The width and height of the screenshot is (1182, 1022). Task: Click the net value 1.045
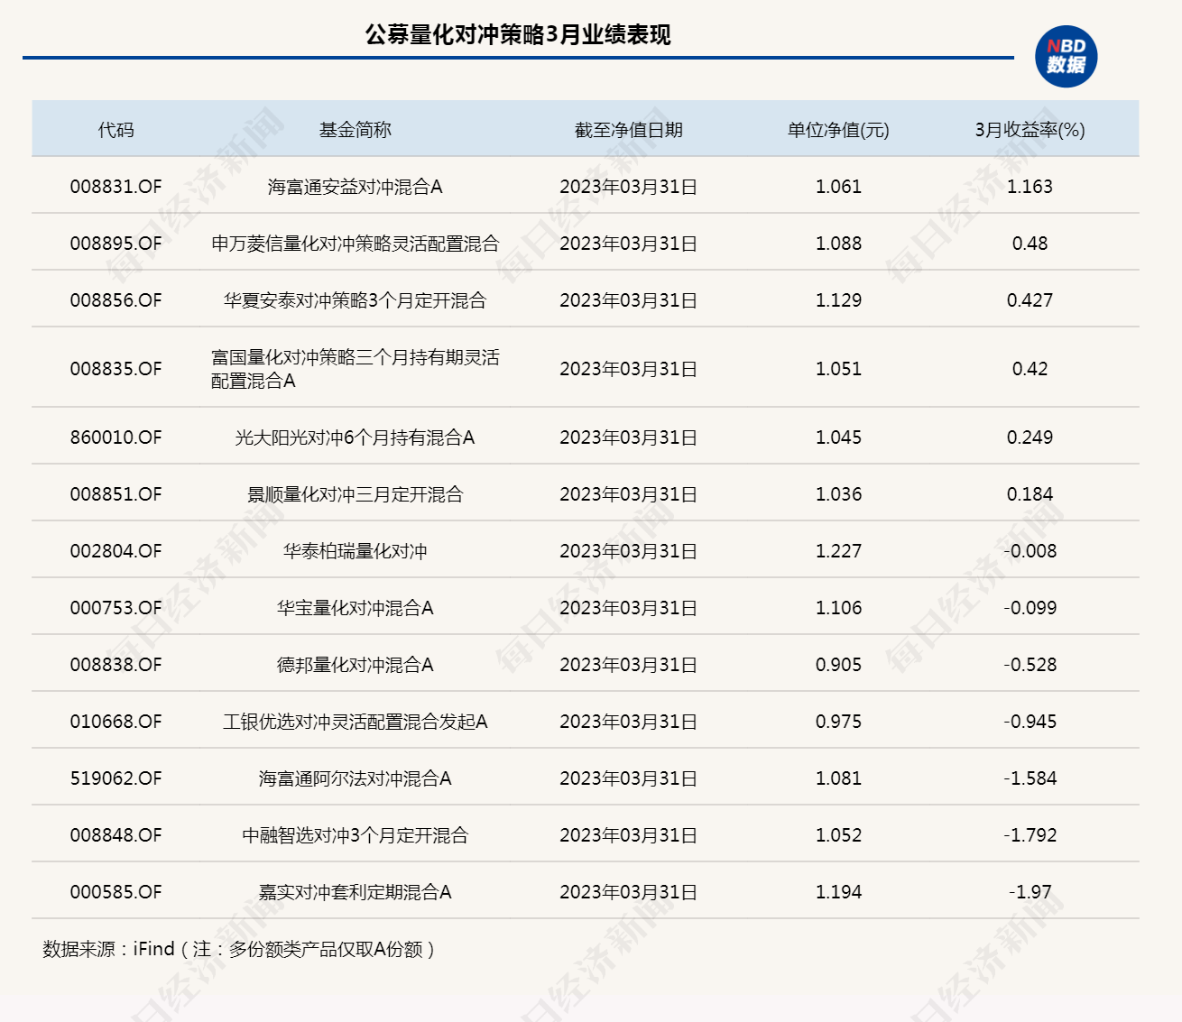coord(838,437)
